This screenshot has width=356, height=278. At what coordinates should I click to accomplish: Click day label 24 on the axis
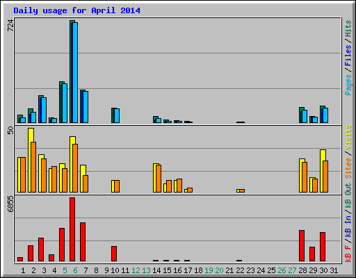[x=261, y=270]
